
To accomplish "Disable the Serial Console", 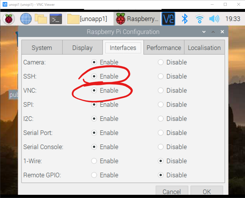I will coord(161,147).
